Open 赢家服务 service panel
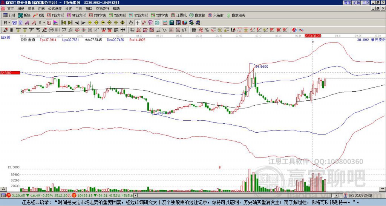This screenshot has width=386, height=206. tap(236, 15)
